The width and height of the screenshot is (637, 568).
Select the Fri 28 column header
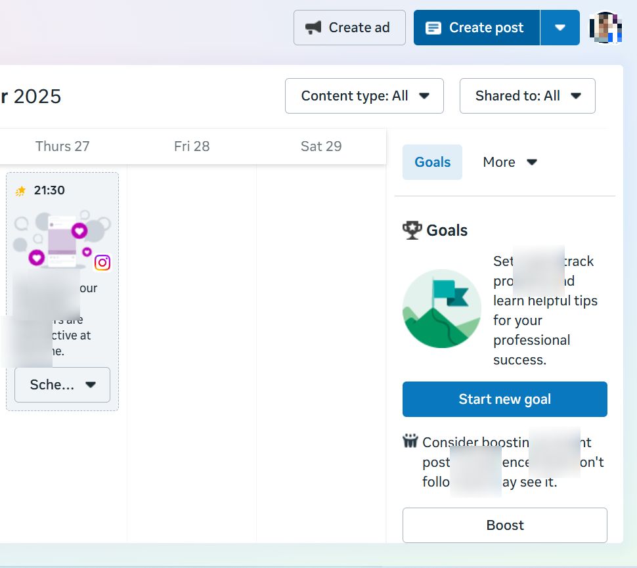click(x=192, y=146)
